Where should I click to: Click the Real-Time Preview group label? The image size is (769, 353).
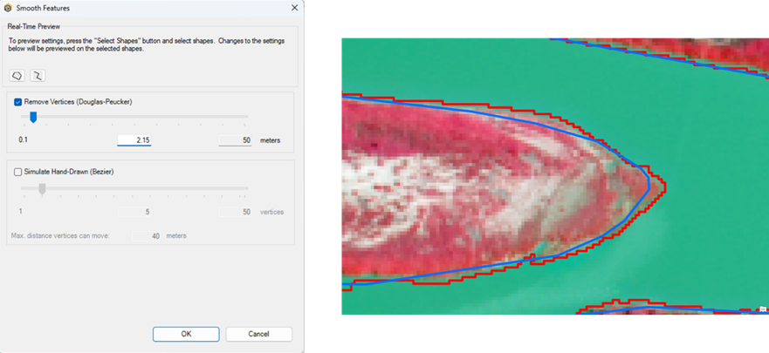point(34,26)
